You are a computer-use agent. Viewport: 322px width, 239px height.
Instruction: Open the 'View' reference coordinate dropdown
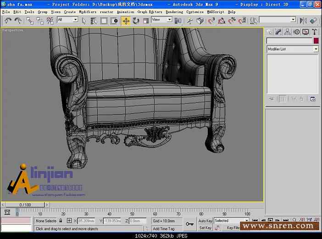(161, 20)
